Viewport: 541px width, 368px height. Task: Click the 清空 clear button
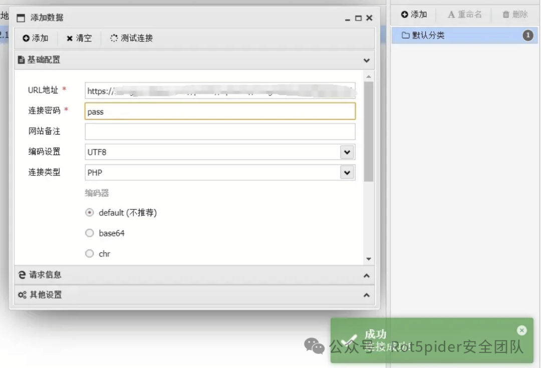pyautogui.click(x=79, y=38)
